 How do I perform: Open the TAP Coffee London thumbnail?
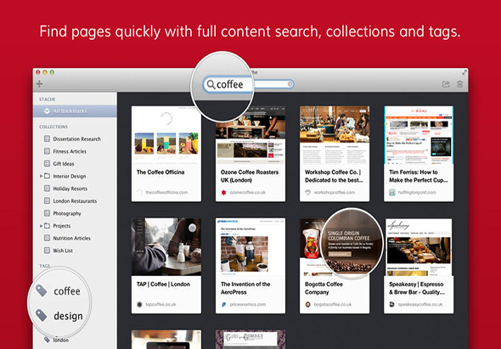[x=166, y=247]
